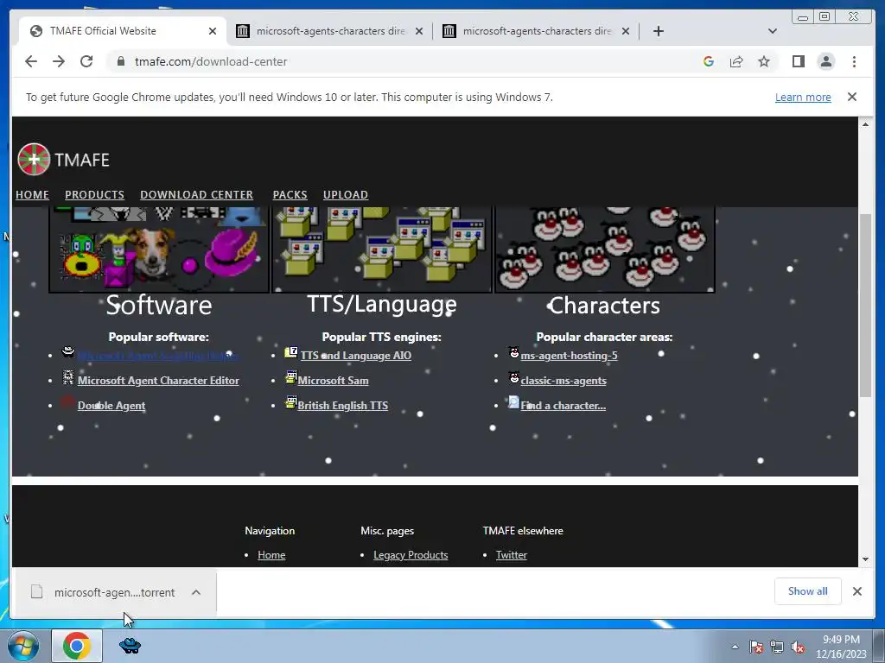Click the Microsoft Agent Character Editor icon

[x=68, y=378]
